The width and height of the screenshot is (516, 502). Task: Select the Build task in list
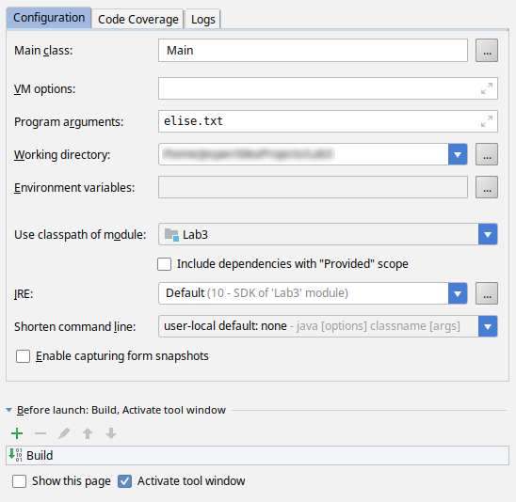[x=257, y=455]
